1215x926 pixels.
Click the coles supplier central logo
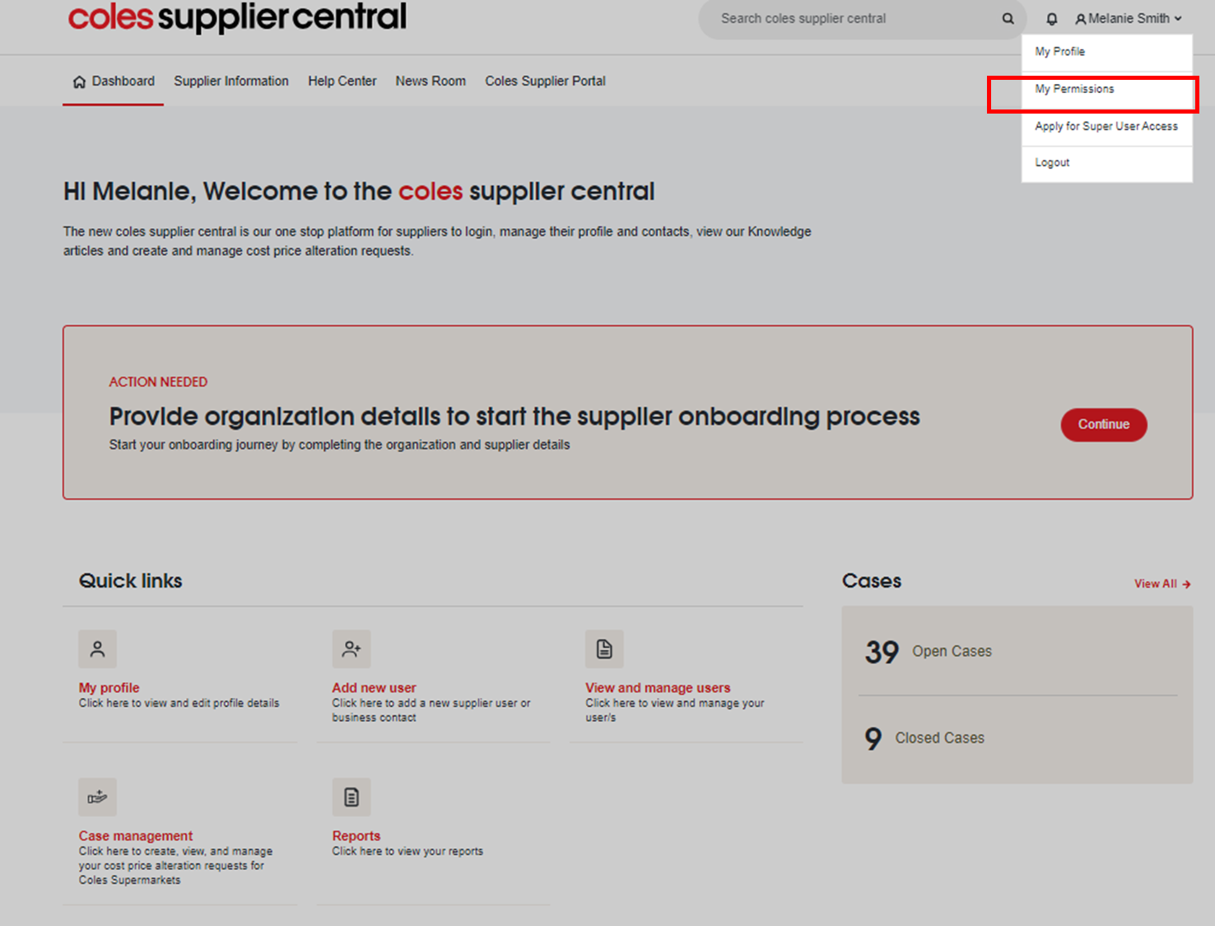click(237, 17)
